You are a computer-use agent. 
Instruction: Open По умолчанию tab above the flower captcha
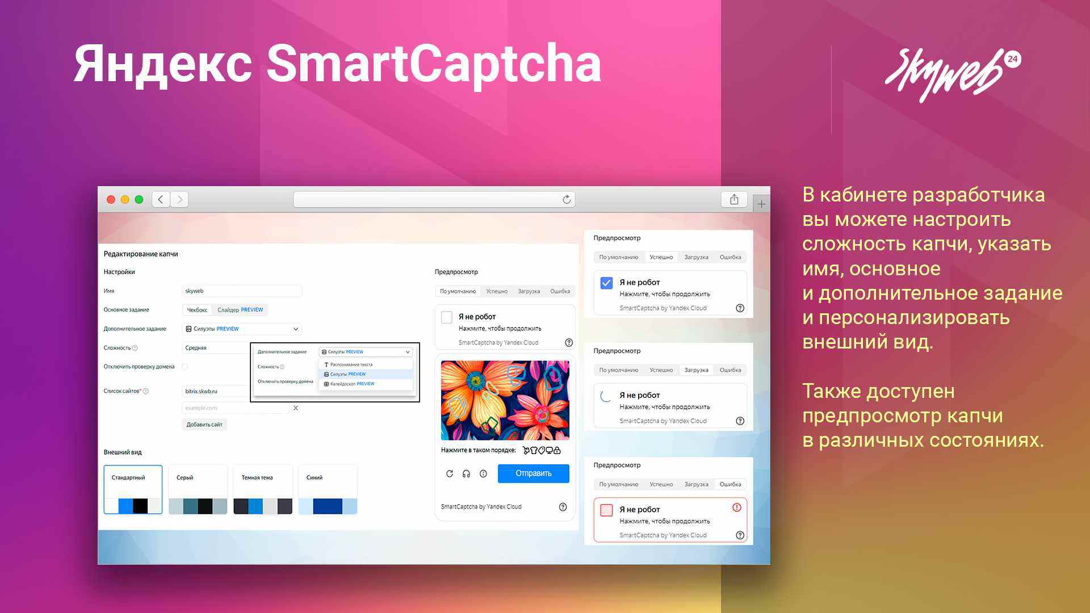pos(458,291)
